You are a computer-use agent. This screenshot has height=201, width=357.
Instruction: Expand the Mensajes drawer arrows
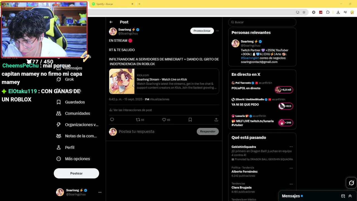[350, 196]
